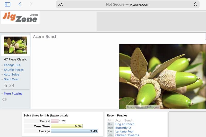Click the Auto Solve link
This screenshot has height=137, width=206.
point(11,74)
